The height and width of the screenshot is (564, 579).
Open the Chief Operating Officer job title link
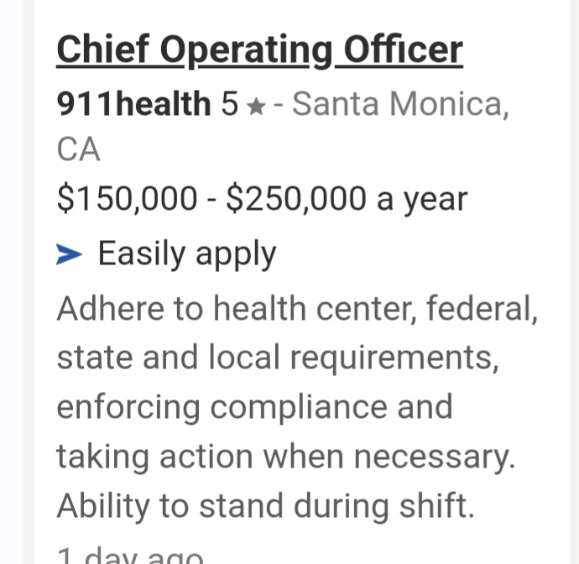click(x=259, y=50)
